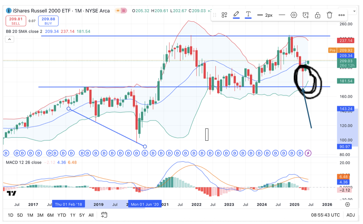Click the purple lightning earnings marker
Screen dimensions: 363x224
tap(308, 153)
